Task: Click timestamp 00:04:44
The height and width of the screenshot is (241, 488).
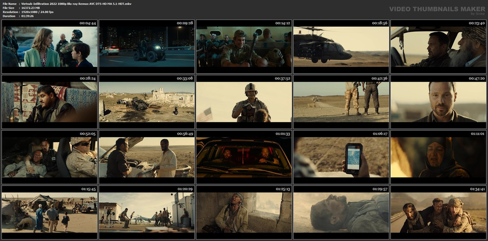Action: tap(88, 23)
